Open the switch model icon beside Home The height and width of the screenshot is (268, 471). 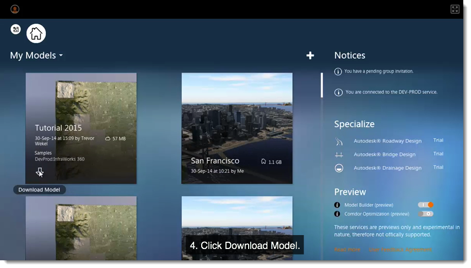pos(15,29)
